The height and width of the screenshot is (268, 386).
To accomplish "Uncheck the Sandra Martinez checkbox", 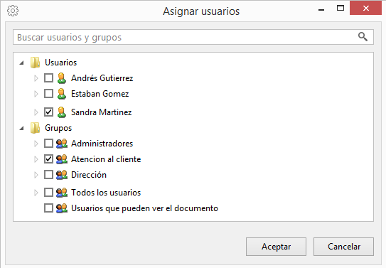I will [48, 112].
